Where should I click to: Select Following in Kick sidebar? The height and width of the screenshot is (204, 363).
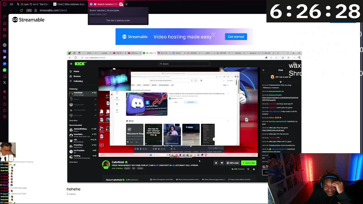click(76, 81)
